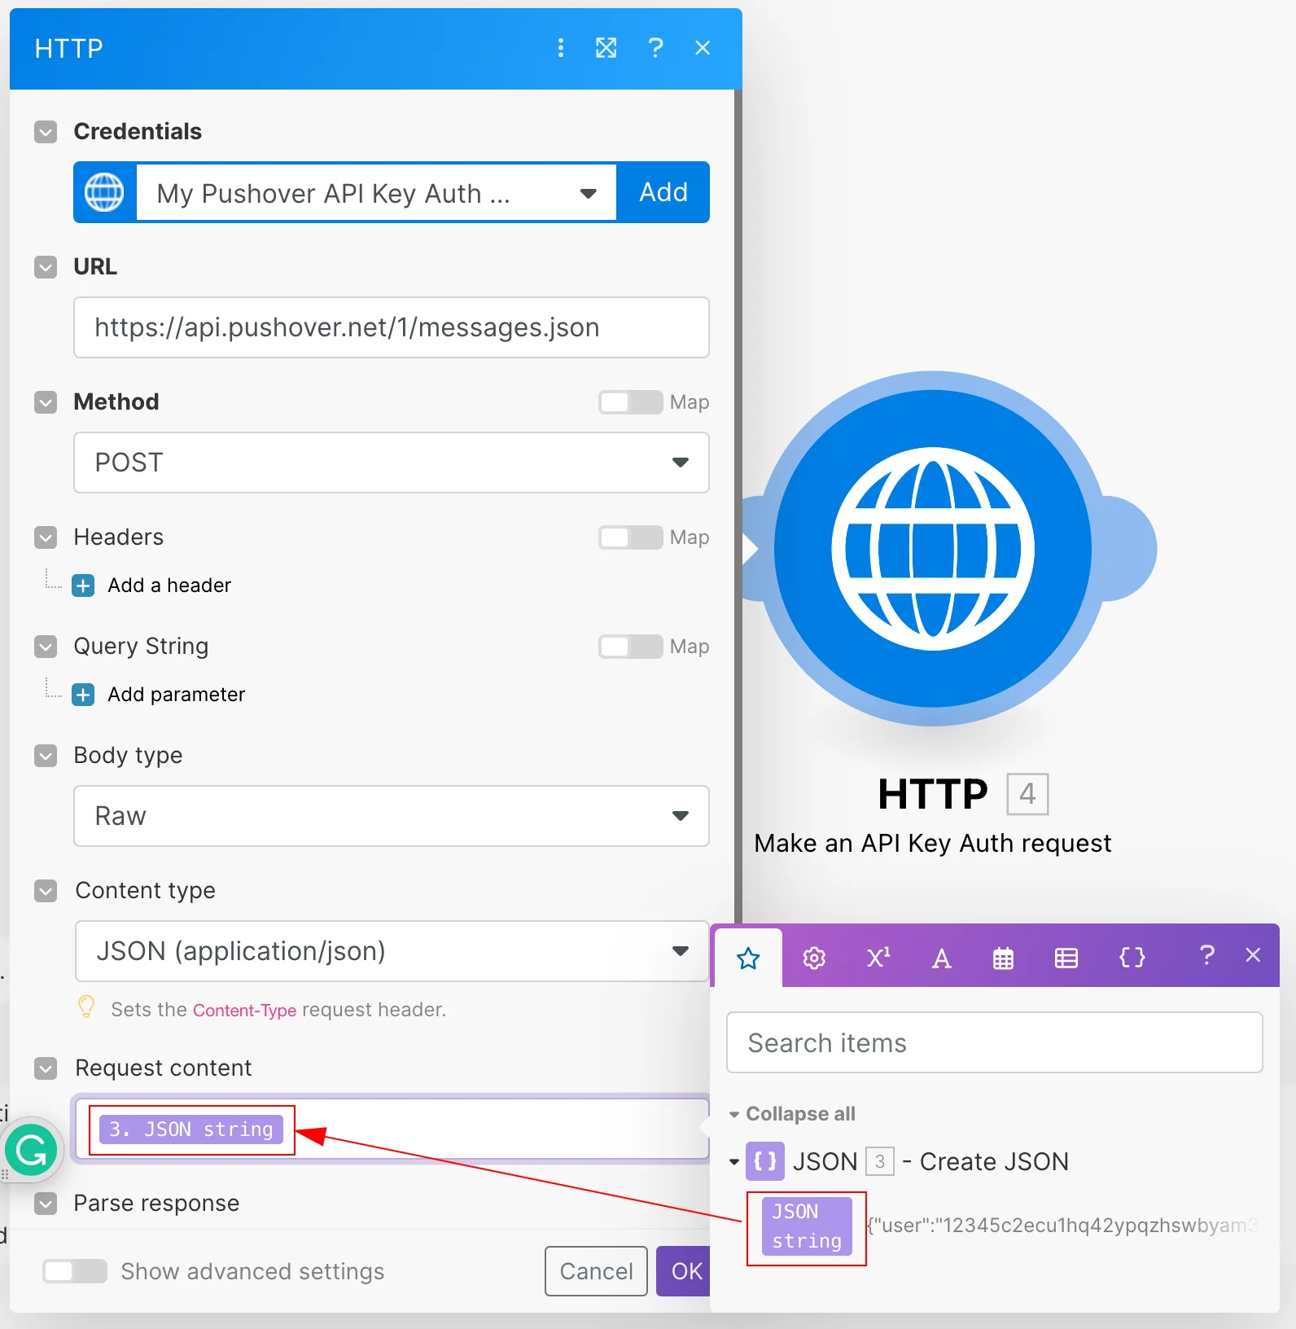Screen dimensions: 1296x1329
Task: Open the help question mark in HTTP header
Action: pyautogui.click(x=655, y=48)
